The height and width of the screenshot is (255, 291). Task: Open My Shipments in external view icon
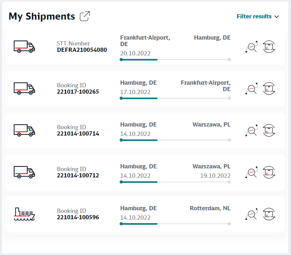click(85, 16)
